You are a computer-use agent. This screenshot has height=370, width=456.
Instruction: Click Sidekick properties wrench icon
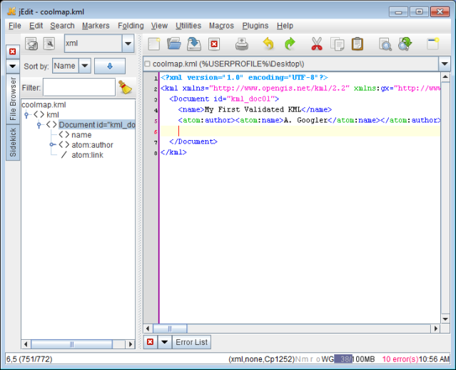tap(49, 44)
